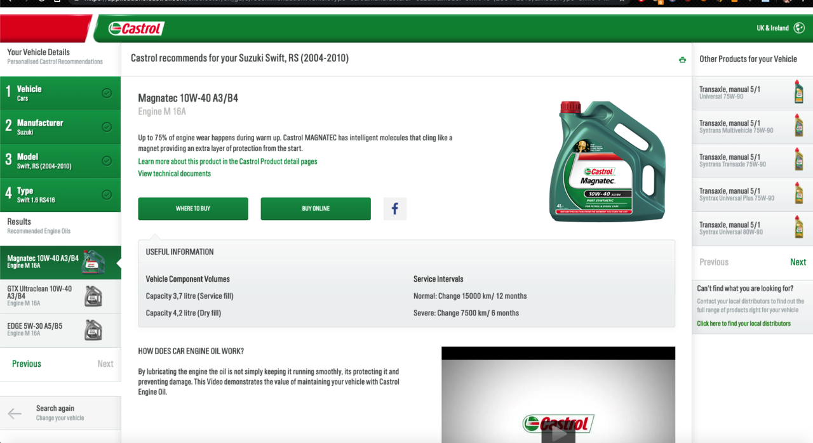Click the Vehicle step checkmark icon
Viewport: 813px width, 443px height.
(107, 93)
